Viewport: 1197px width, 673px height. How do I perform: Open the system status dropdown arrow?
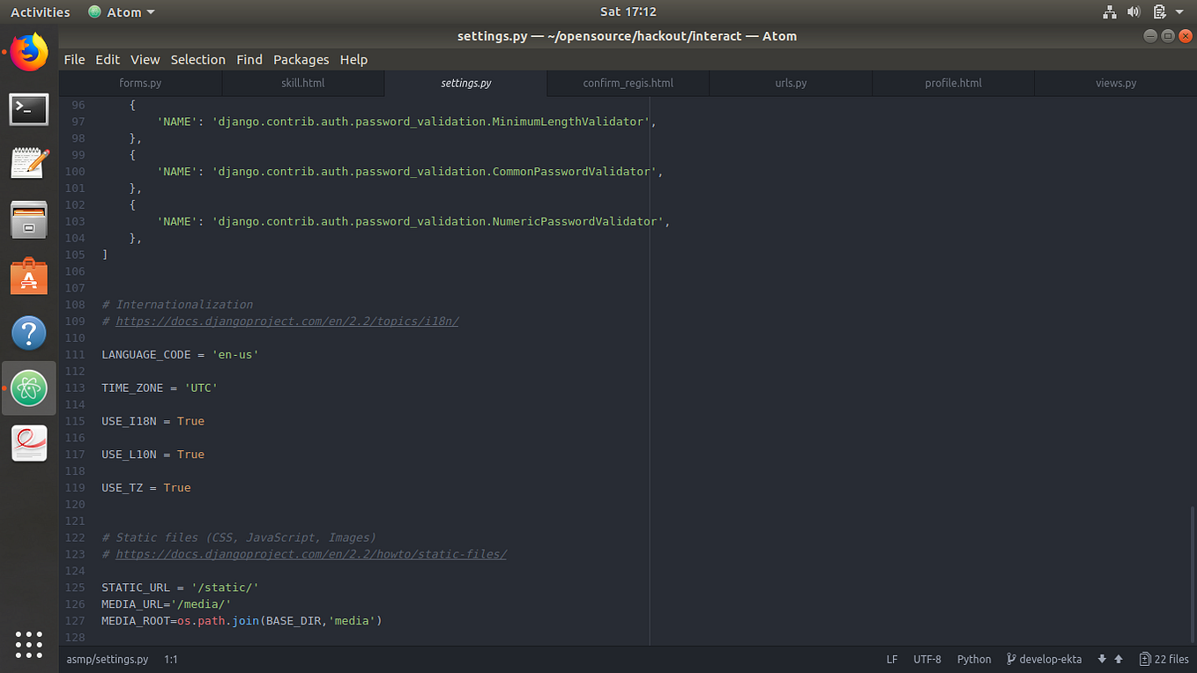pos(1181,11)
